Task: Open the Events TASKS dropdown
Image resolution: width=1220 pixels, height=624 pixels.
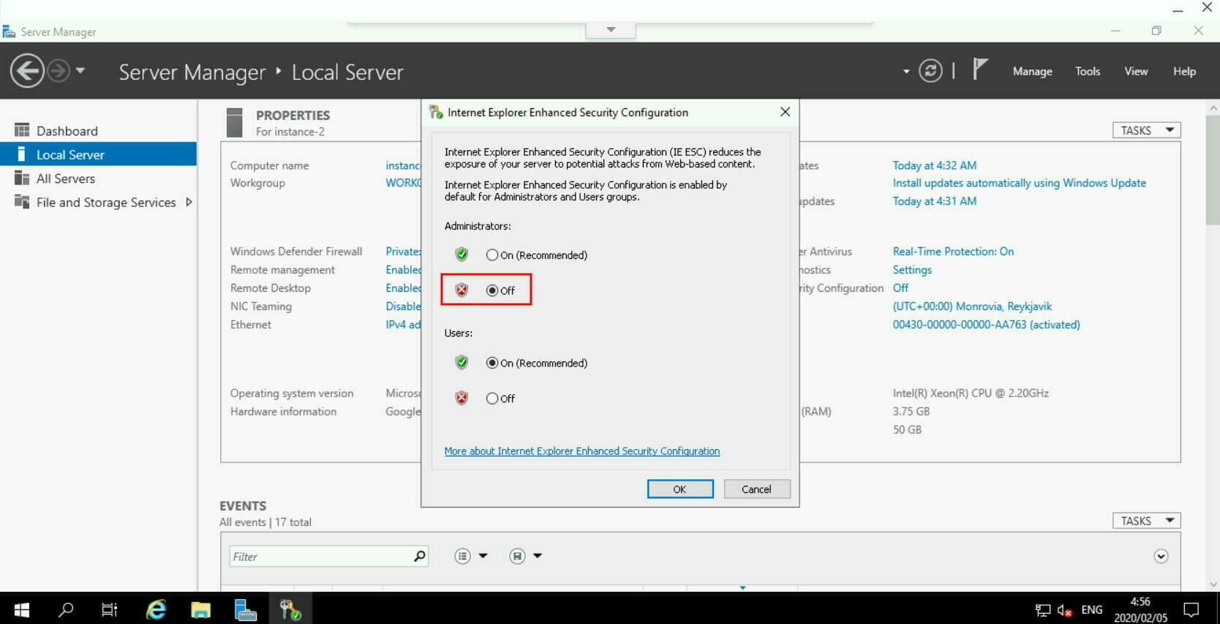Action: [1146, 521]
